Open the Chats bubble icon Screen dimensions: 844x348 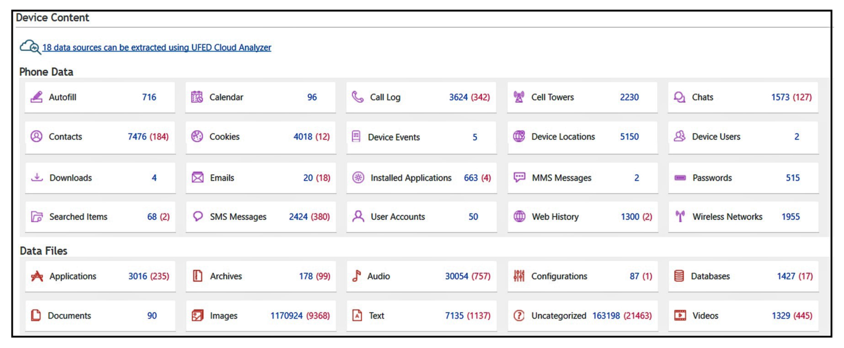point(679,97)
